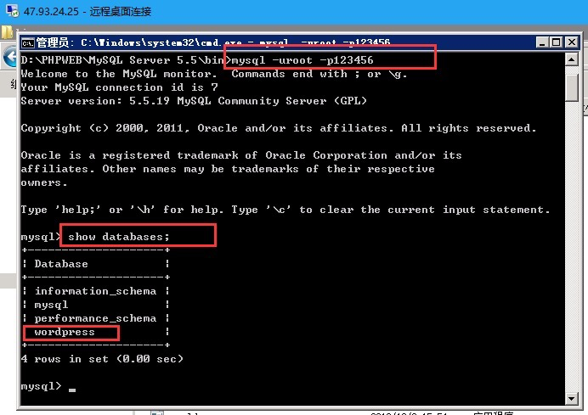Maximize the cmd.exe window

(x=557, y=42)
